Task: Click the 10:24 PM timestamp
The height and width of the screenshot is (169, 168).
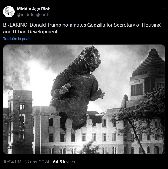Action: point(12,162)
